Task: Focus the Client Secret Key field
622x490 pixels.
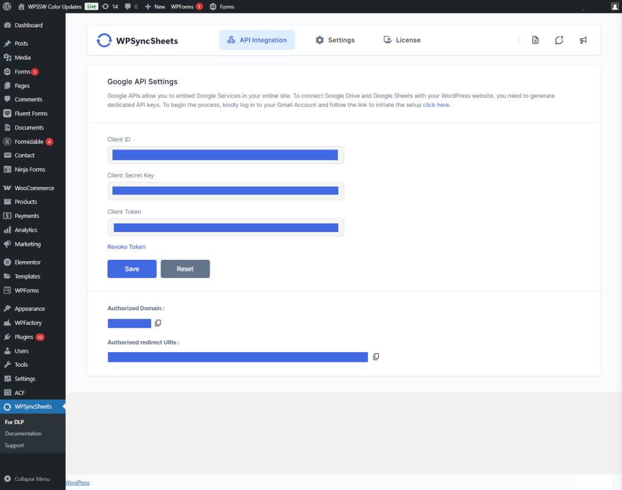Action: (226, 191)
